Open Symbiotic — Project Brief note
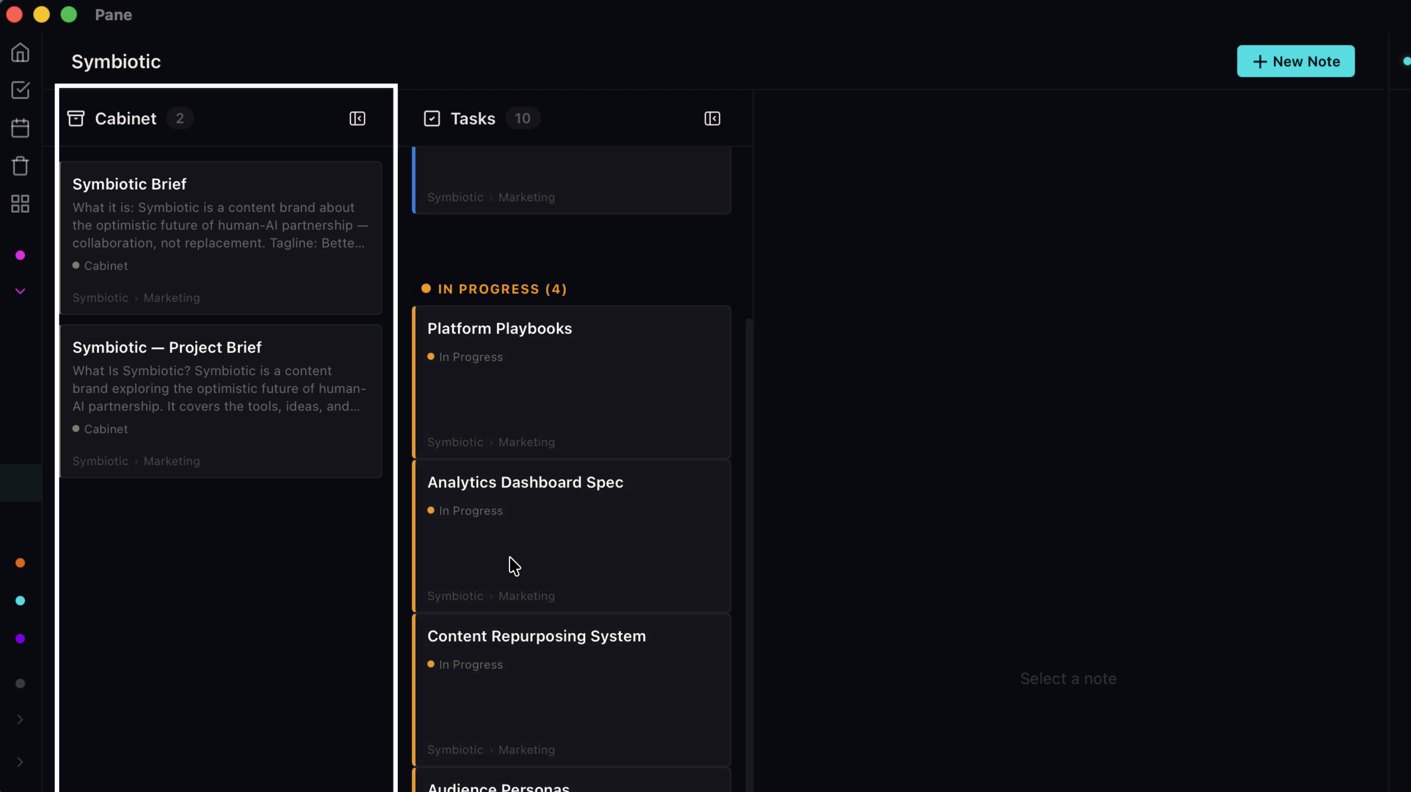1411x792 pixels. [221, 401]
